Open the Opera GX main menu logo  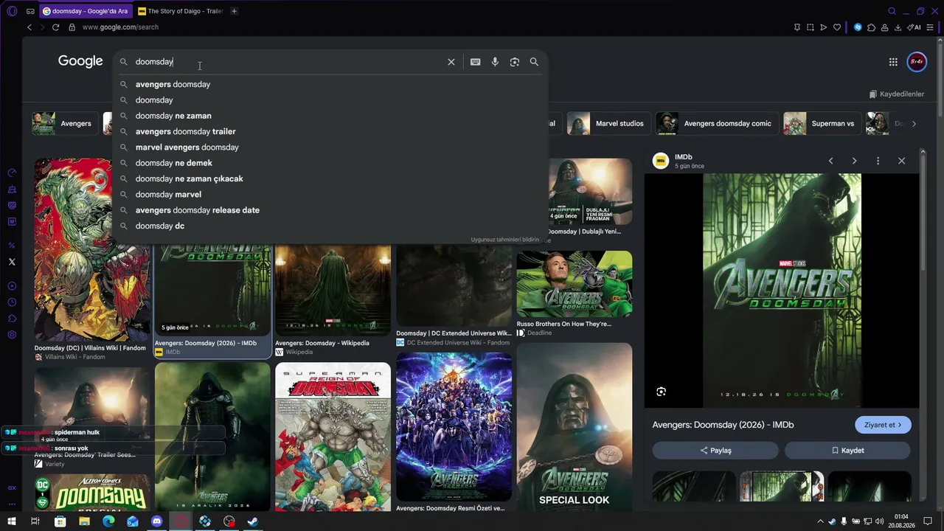pos(12,11)
